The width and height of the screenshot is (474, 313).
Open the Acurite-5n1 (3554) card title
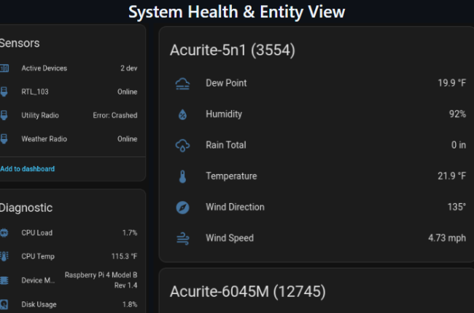(x=232, y=50)
